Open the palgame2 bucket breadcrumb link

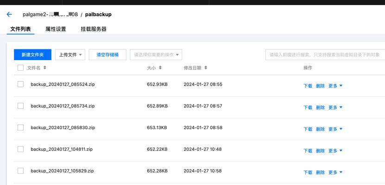coord(50,14)
